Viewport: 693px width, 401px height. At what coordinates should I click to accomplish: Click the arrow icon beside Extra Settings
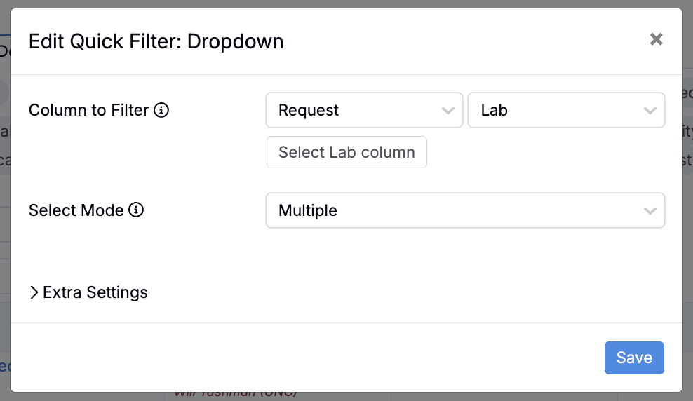point(34,292)
